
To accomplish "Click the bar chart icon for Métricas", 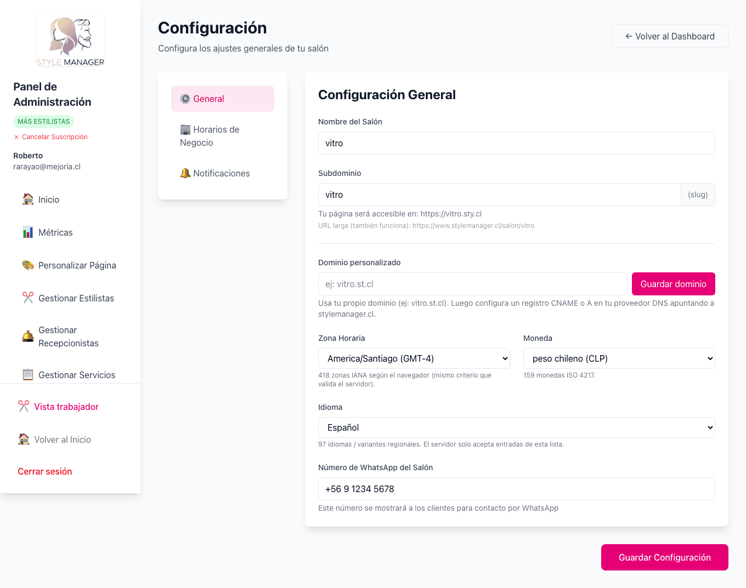I will pyautogui.click(x=27, y=232).
